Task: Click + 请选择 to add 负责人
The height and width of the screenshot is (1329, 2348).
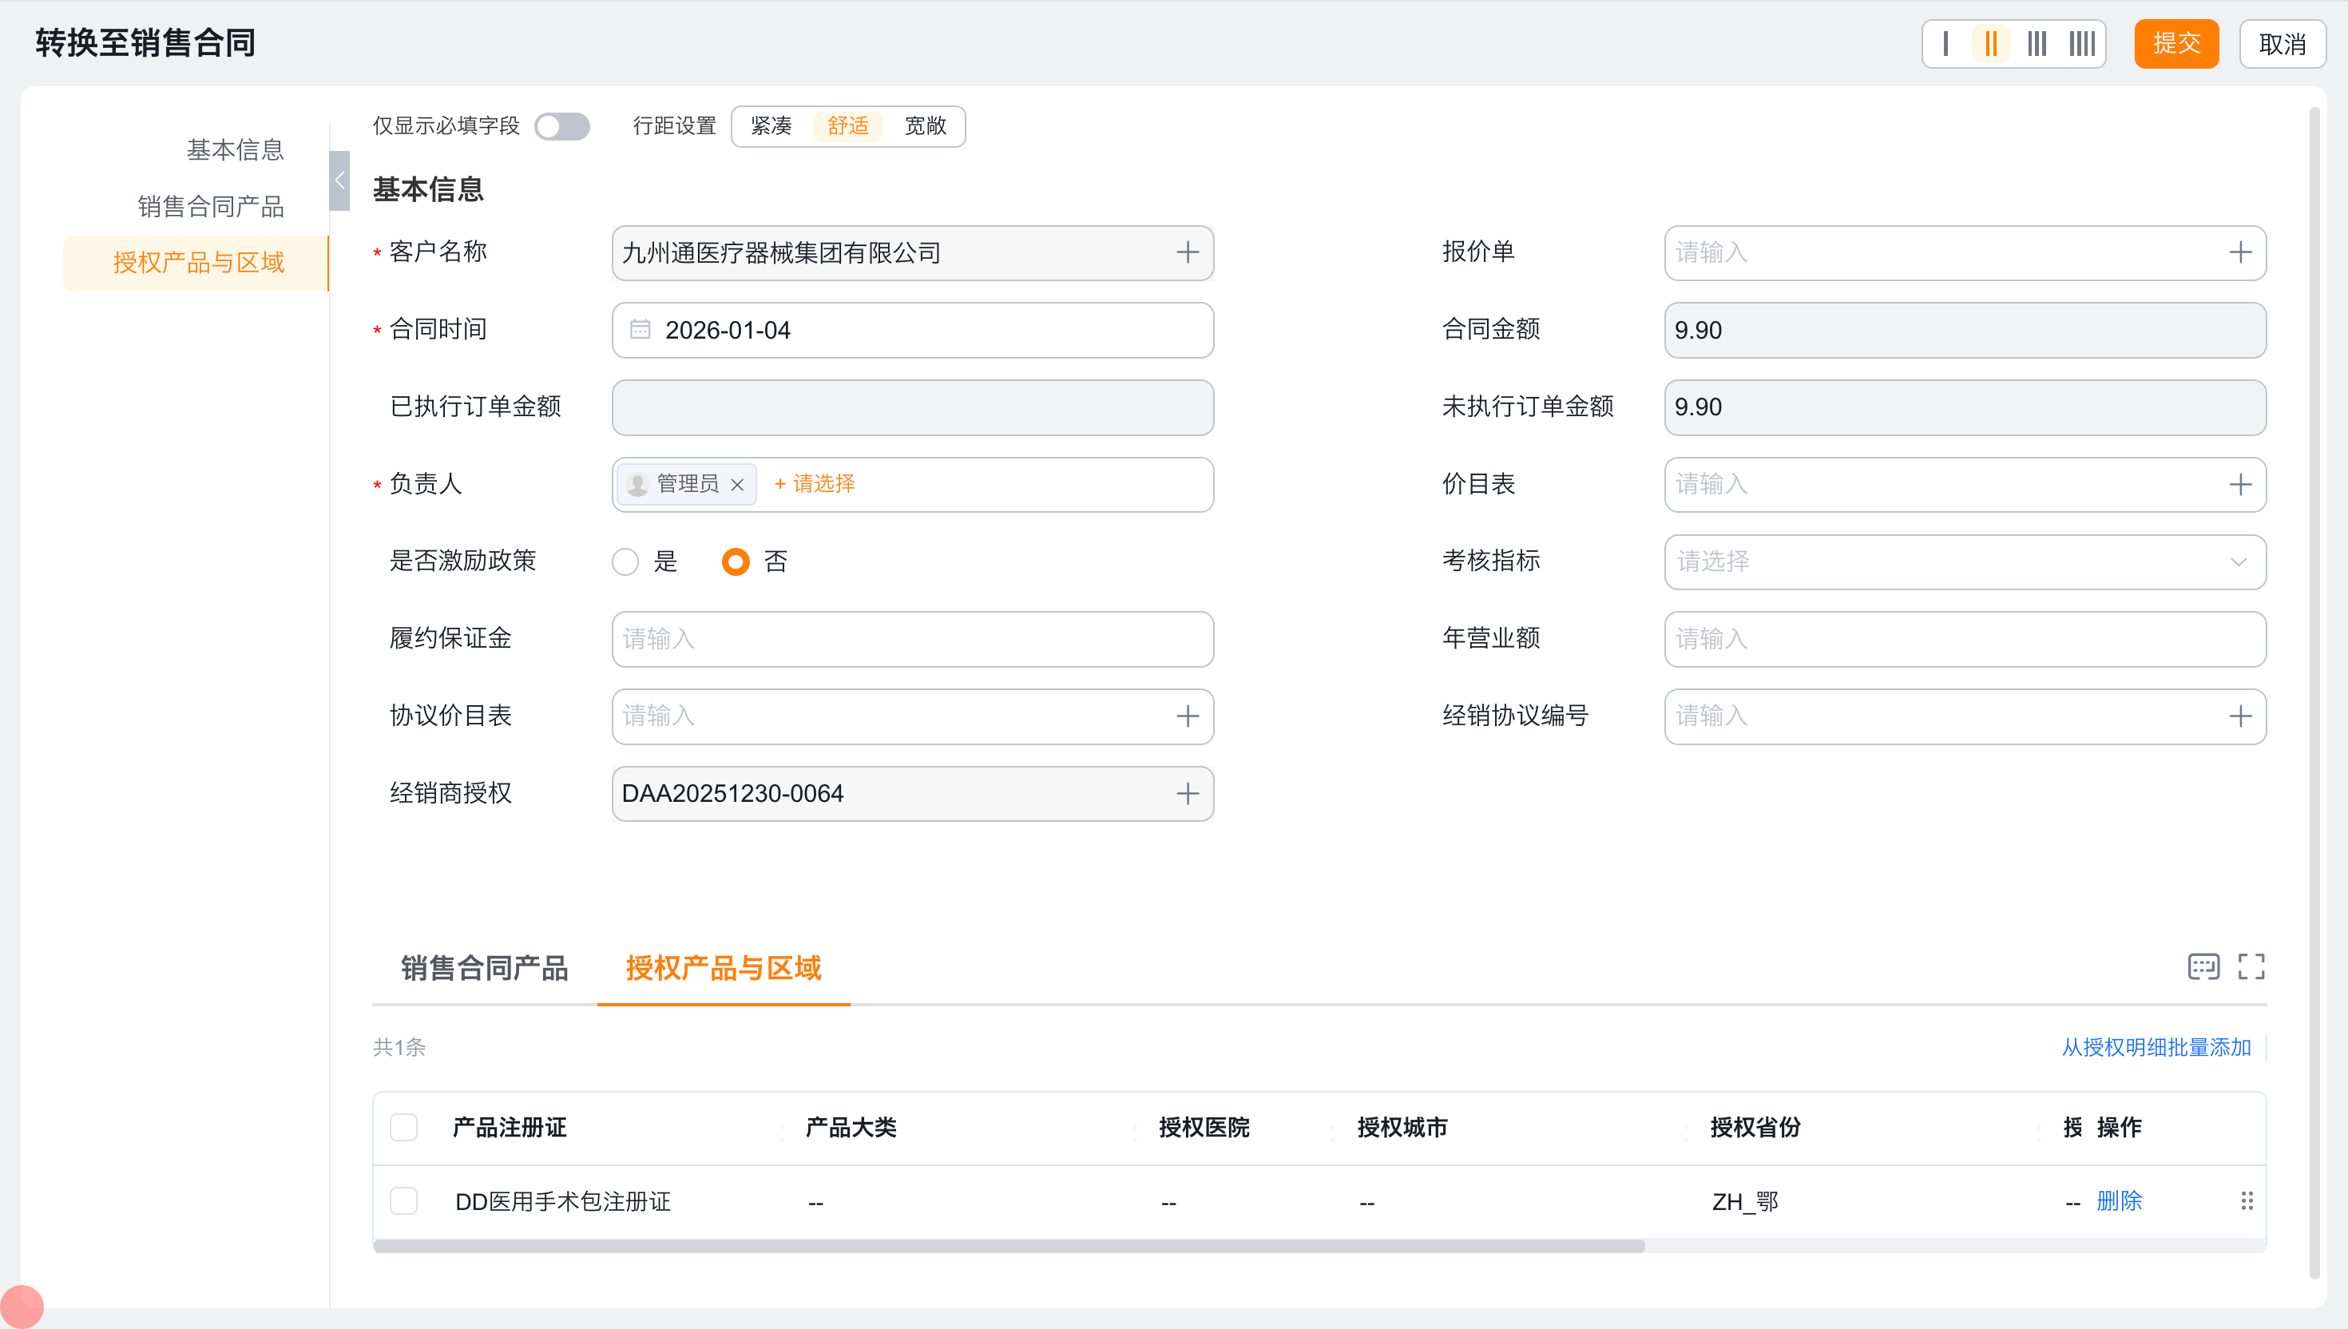Action: (815, 484)
